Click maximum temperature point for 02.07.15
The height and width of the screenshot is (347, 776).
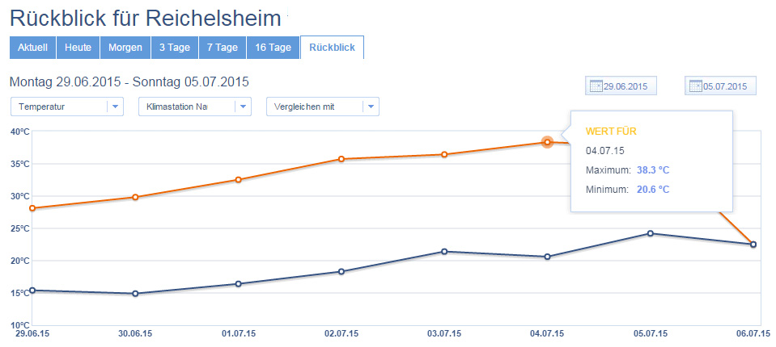tap(341, 159)
